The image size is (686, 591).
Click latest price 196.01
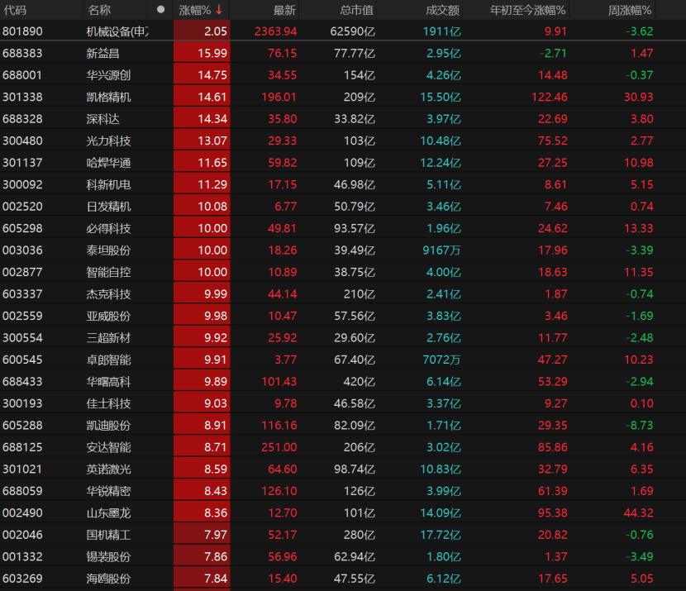[x=279, y=97]
